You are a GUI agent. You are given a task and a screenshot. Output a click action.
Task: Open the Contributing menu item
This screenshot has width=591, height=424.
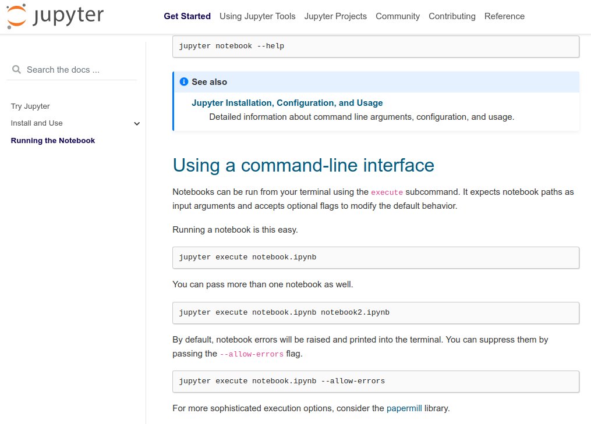[452, 16]
